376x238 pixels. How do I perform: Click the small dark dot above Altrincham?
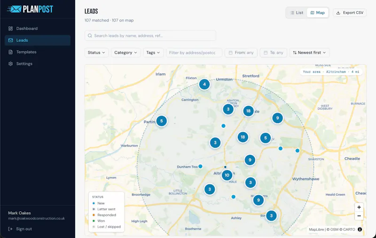[225, 167]
